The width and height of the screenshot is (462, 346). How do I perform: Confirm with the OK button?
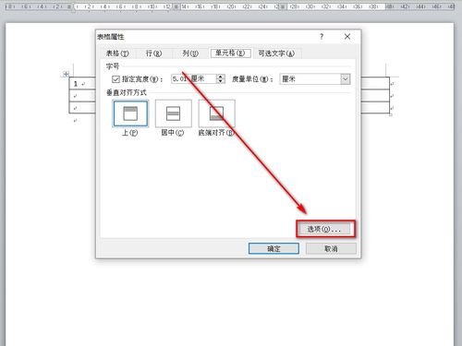[x=274, y=248]
